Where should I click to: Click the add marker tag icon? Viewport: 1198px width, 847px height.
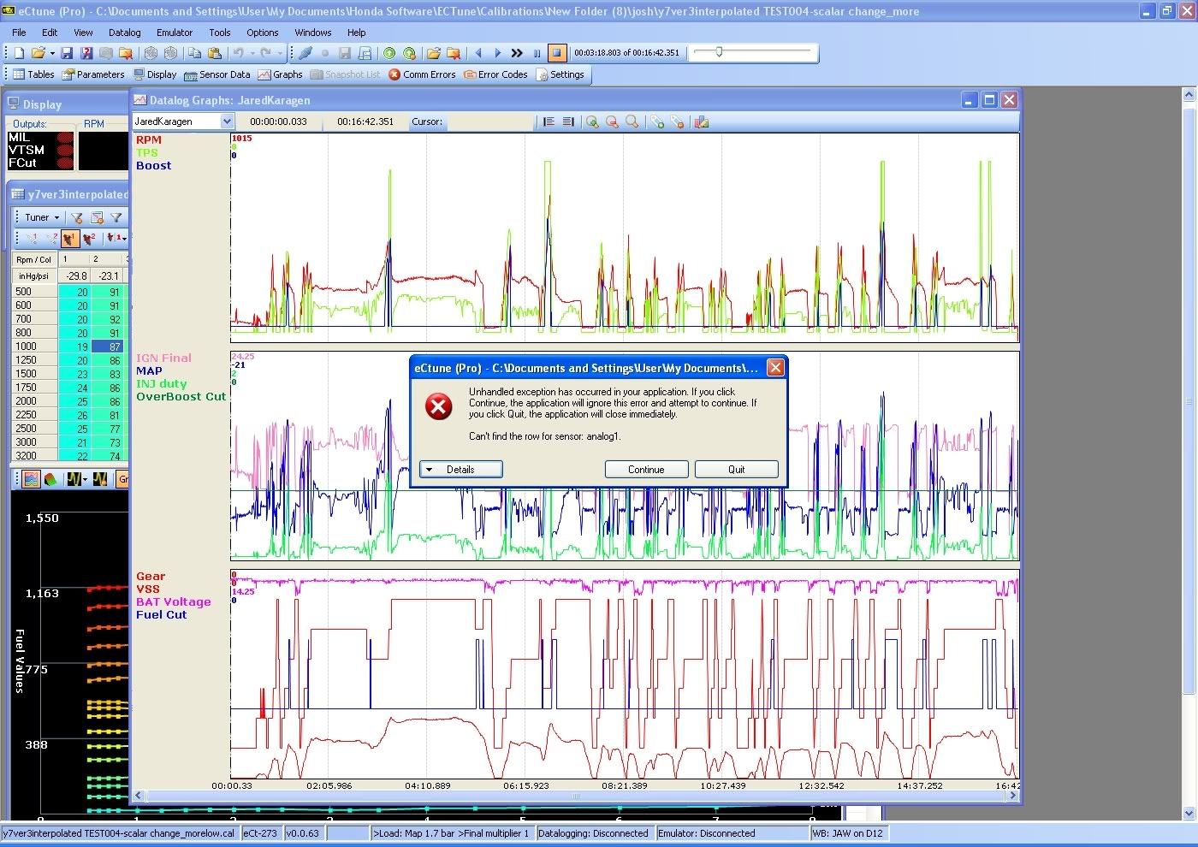(x=657, y=122)
